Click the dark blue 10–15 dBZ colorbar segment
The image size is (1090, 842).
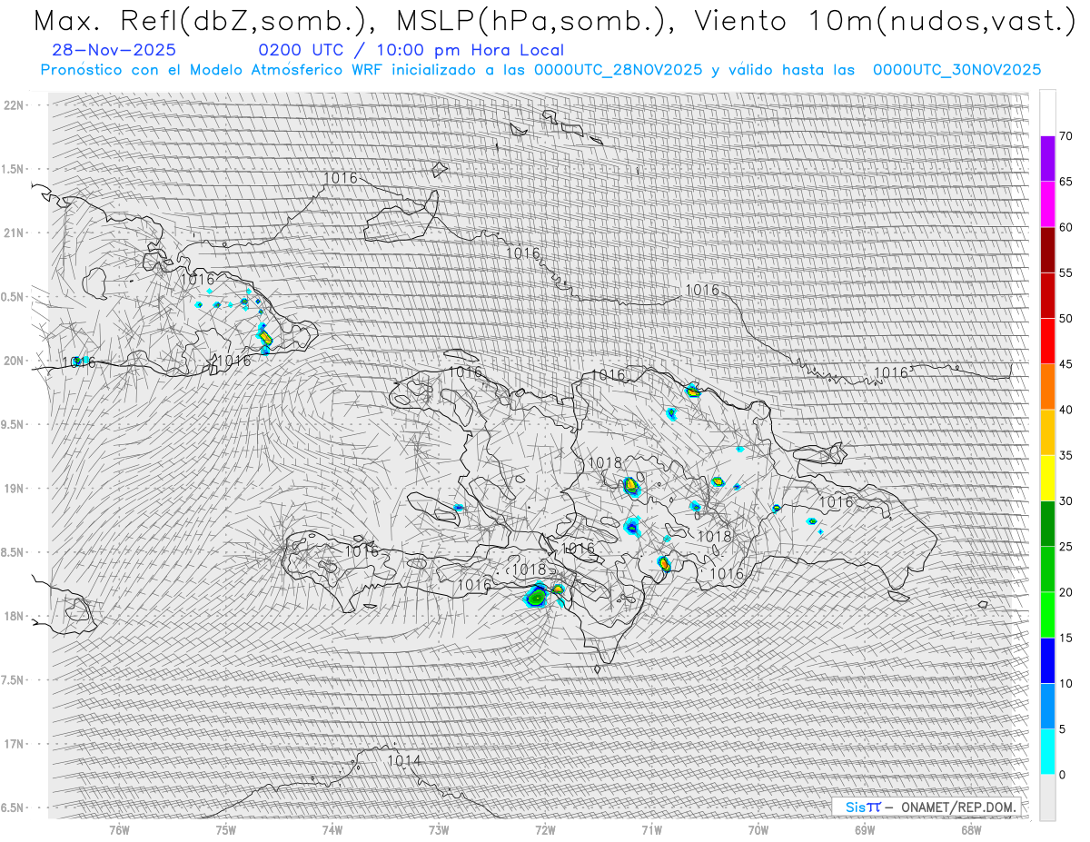coord(1047,660)
